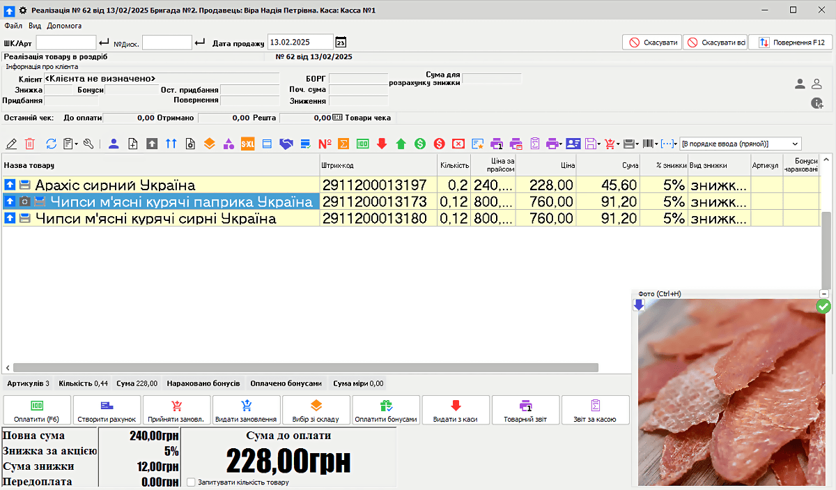Click the blue refresh arrows icon
Viewport: 836px width, 490px height.
[x=51, y=144]
